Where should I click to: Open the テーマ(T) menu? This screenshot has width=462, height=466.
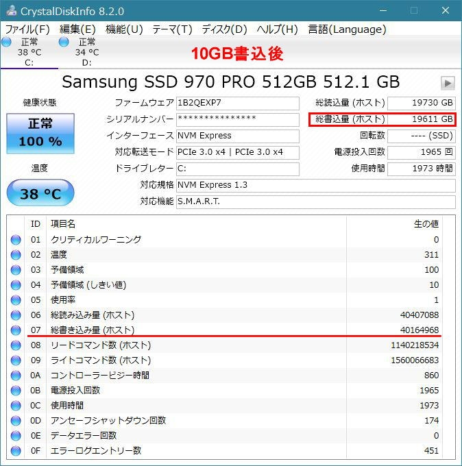(x=172, y=29)
